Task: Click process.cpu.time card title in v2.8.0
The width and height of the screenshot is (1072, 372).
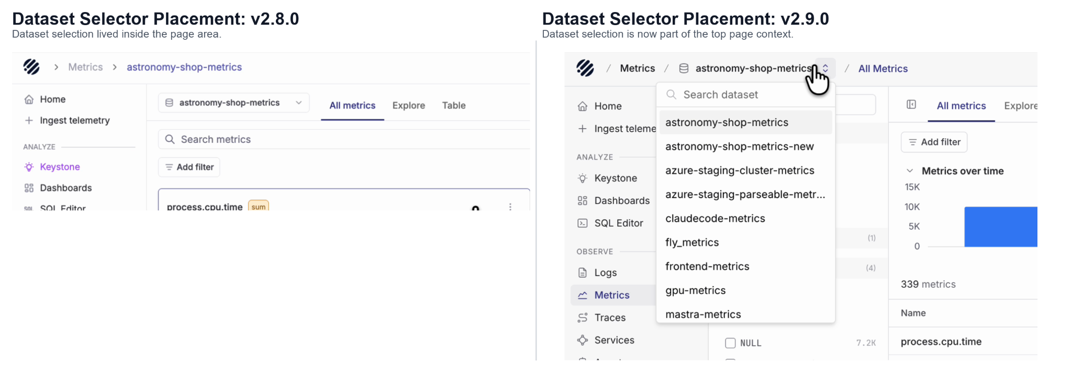Action: pos(205,206)
